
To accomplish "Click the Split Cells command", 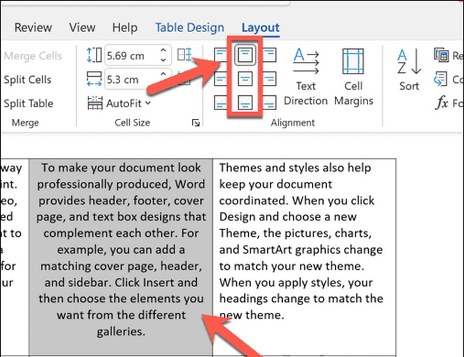I will 27,80.
